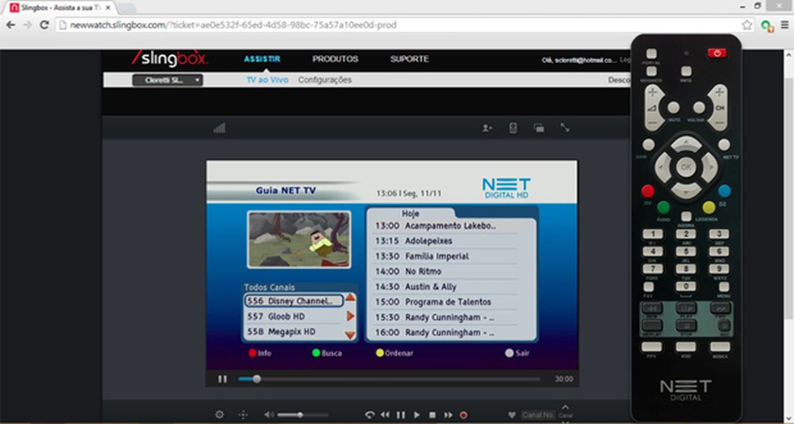Click the SAIR button on the remote
This screenshot has width=794, height=424.
click(648, 145)
